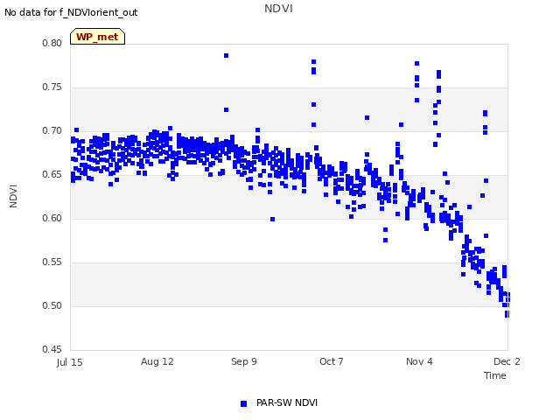Click the NDVI chart title

278,9
